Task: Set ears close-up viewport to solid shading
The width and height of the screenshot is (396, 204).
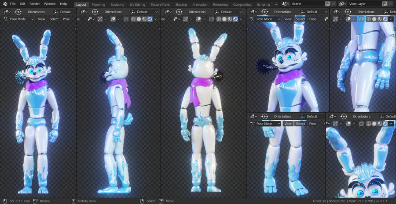Action: click(x=374, y=124)
